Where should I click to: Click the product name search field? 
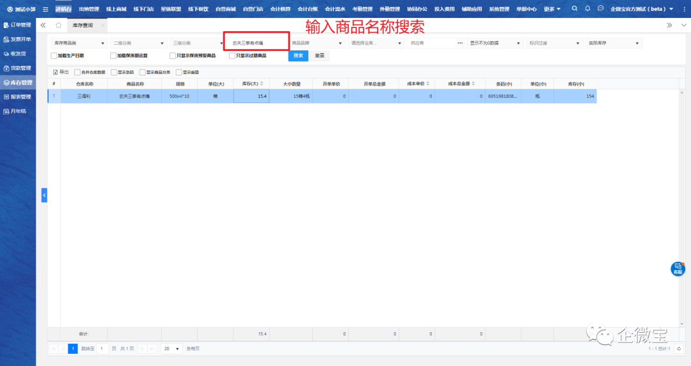(256, 43)
